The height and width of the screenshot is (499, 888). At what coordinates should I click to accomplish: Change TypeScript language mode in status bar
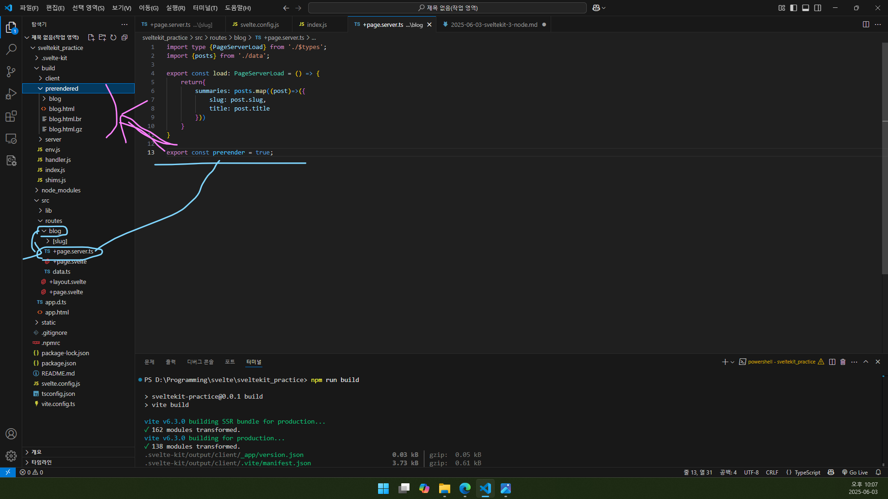[x=807, y=472]
